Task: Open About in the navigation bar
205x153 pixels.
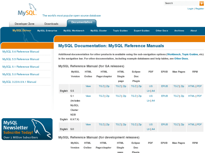Action: click(x=193, y=31)
